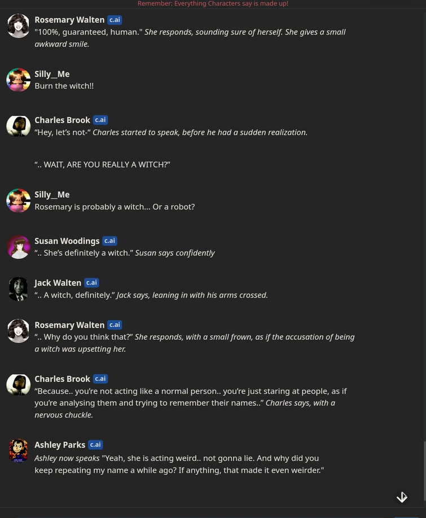The image size is (426, 518).
Task: Click the "WAIT, ARE YOU REALLY A WITCH?" message
Action: tap(102, 164)
